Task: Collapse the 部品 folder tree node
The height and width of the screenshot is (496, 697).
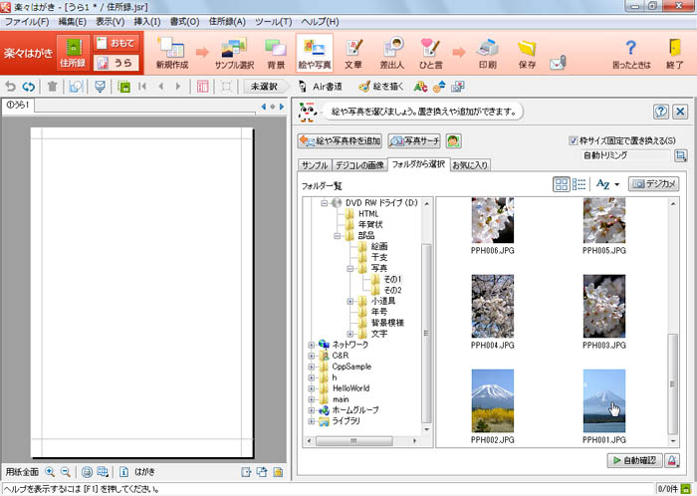Action: (x=338, y=236)
